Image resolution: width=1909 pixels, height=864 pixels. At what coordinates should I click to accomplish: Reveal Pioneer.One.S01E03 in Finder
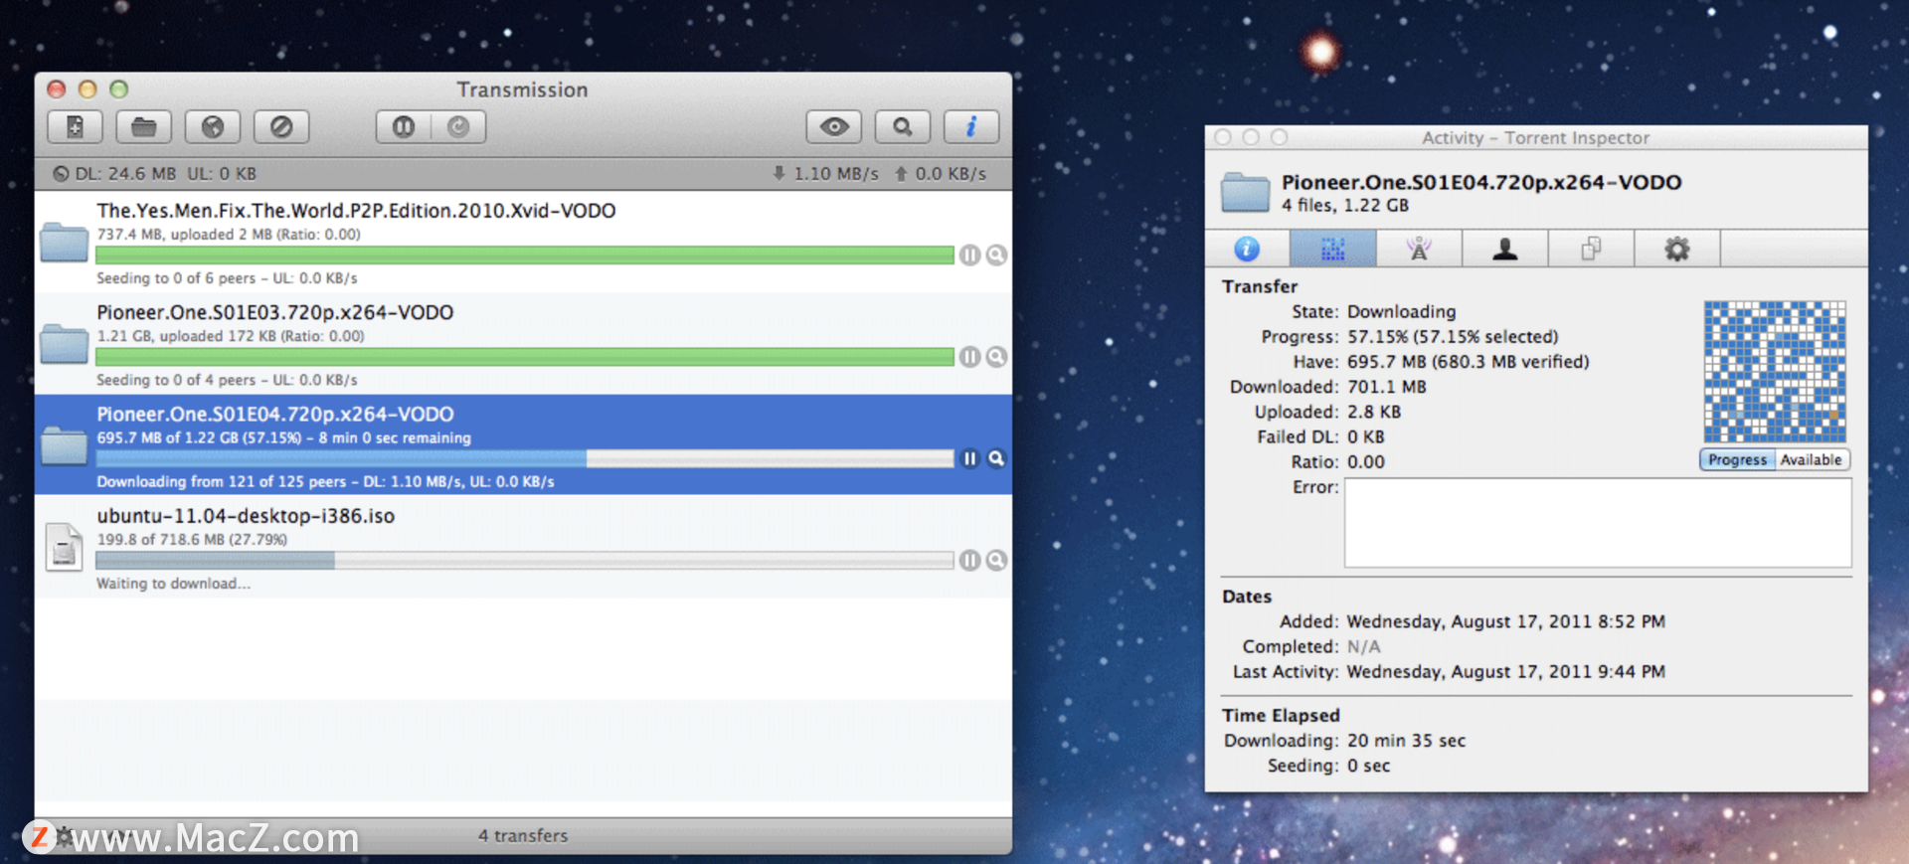coord(996,357)
